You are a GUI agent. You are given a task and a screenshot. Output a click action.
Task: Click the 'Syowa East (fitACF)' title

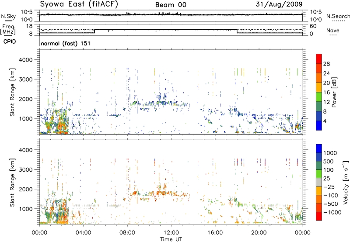79,4
